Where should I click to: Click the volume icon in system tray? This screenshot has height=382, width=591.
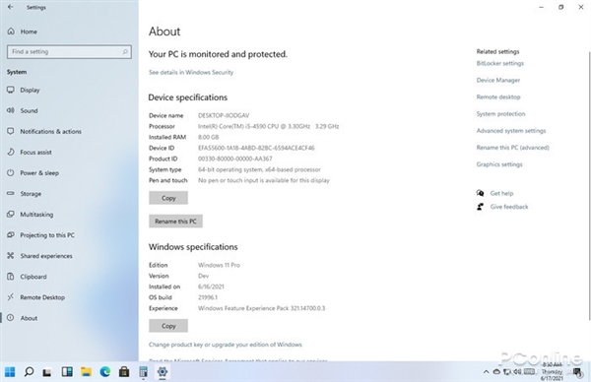point(517,372)
